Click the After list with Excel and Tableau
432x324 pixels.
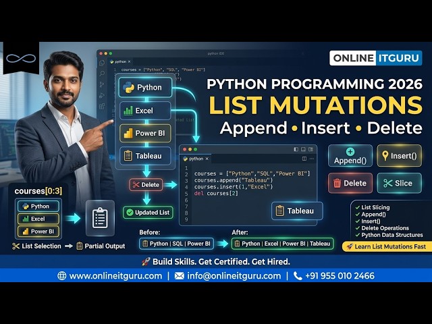282,244
